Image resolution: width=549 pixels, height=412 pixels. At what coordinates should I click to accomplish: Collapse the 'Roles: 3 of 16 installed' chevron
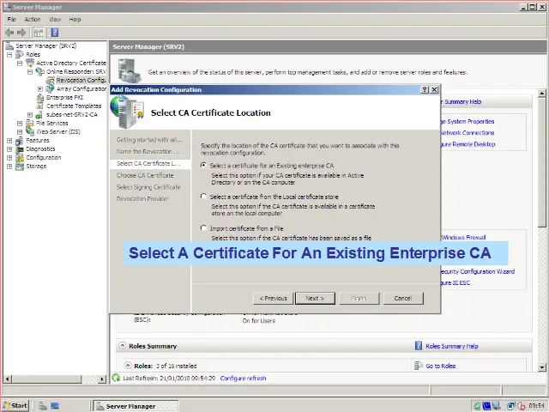point(128,365)
